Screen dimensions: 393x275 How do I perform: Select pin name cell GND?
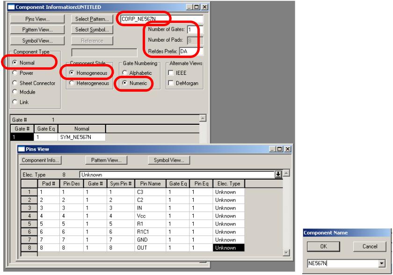(150, 240)
